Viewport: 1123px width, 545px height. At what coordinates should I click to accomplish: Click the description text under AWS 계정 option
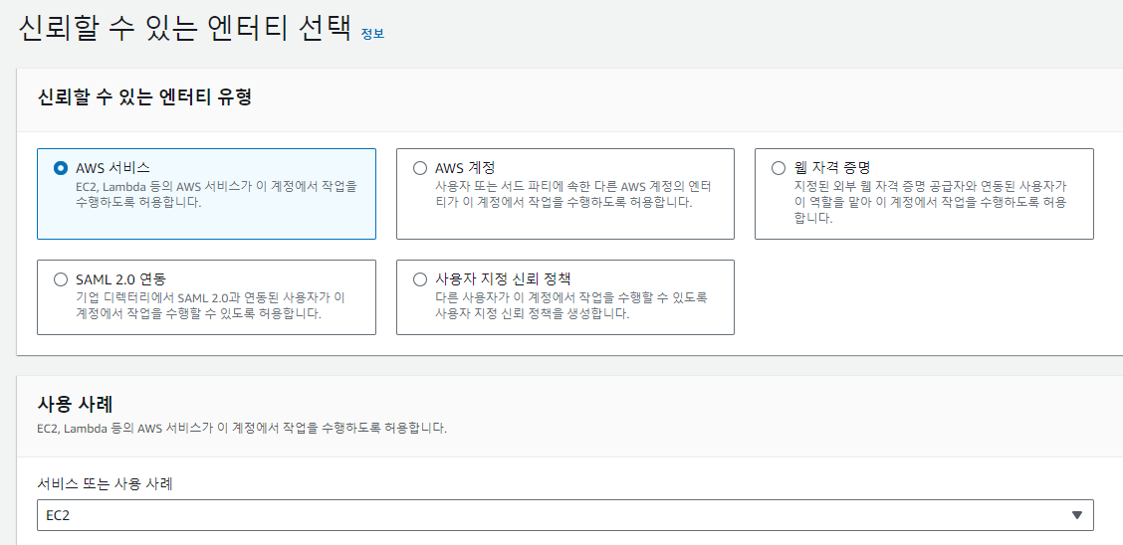[573, 194]
